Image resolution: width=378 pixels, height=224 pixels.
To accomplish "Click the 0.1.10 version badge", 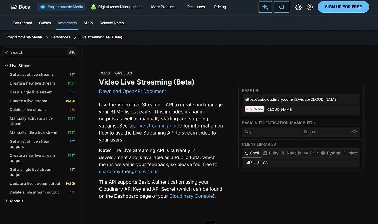I will click(105, 73).
